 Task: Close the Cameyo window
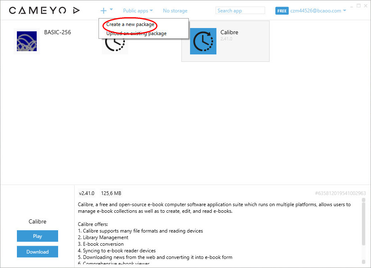pyautogui.click(x=366, y=6)
